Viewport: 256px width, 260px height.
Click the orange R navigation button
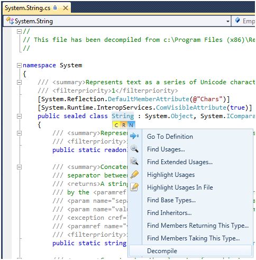click(x=124, y=125)
